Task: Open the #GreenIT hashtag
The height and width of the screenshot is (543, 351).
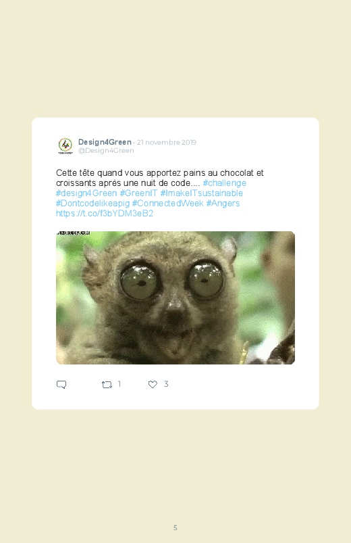Action: 138,193
